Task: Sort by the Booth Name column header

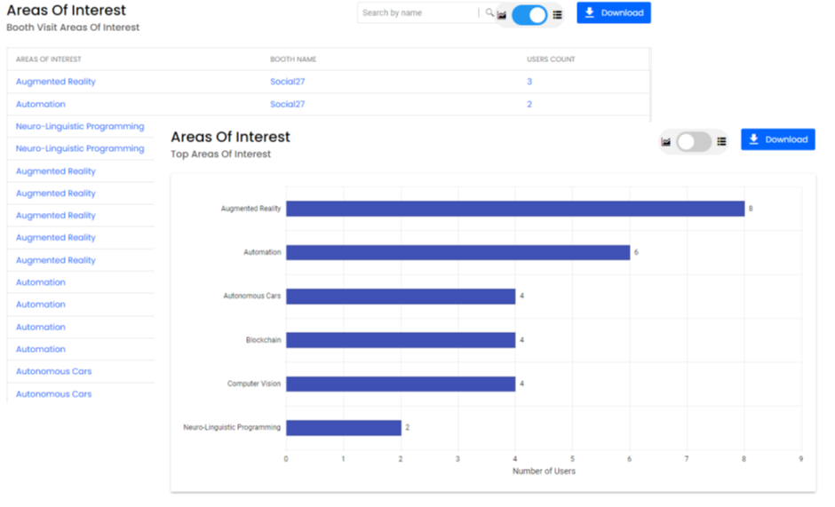Action: [293, 59]
